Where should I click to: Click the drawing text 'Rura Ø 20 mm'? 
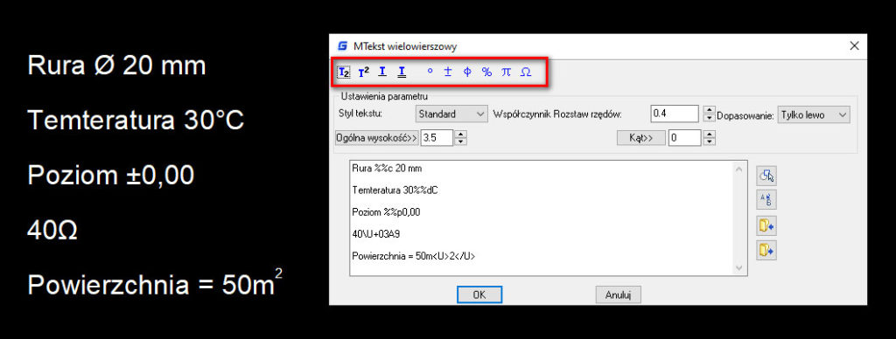point(116,66)
